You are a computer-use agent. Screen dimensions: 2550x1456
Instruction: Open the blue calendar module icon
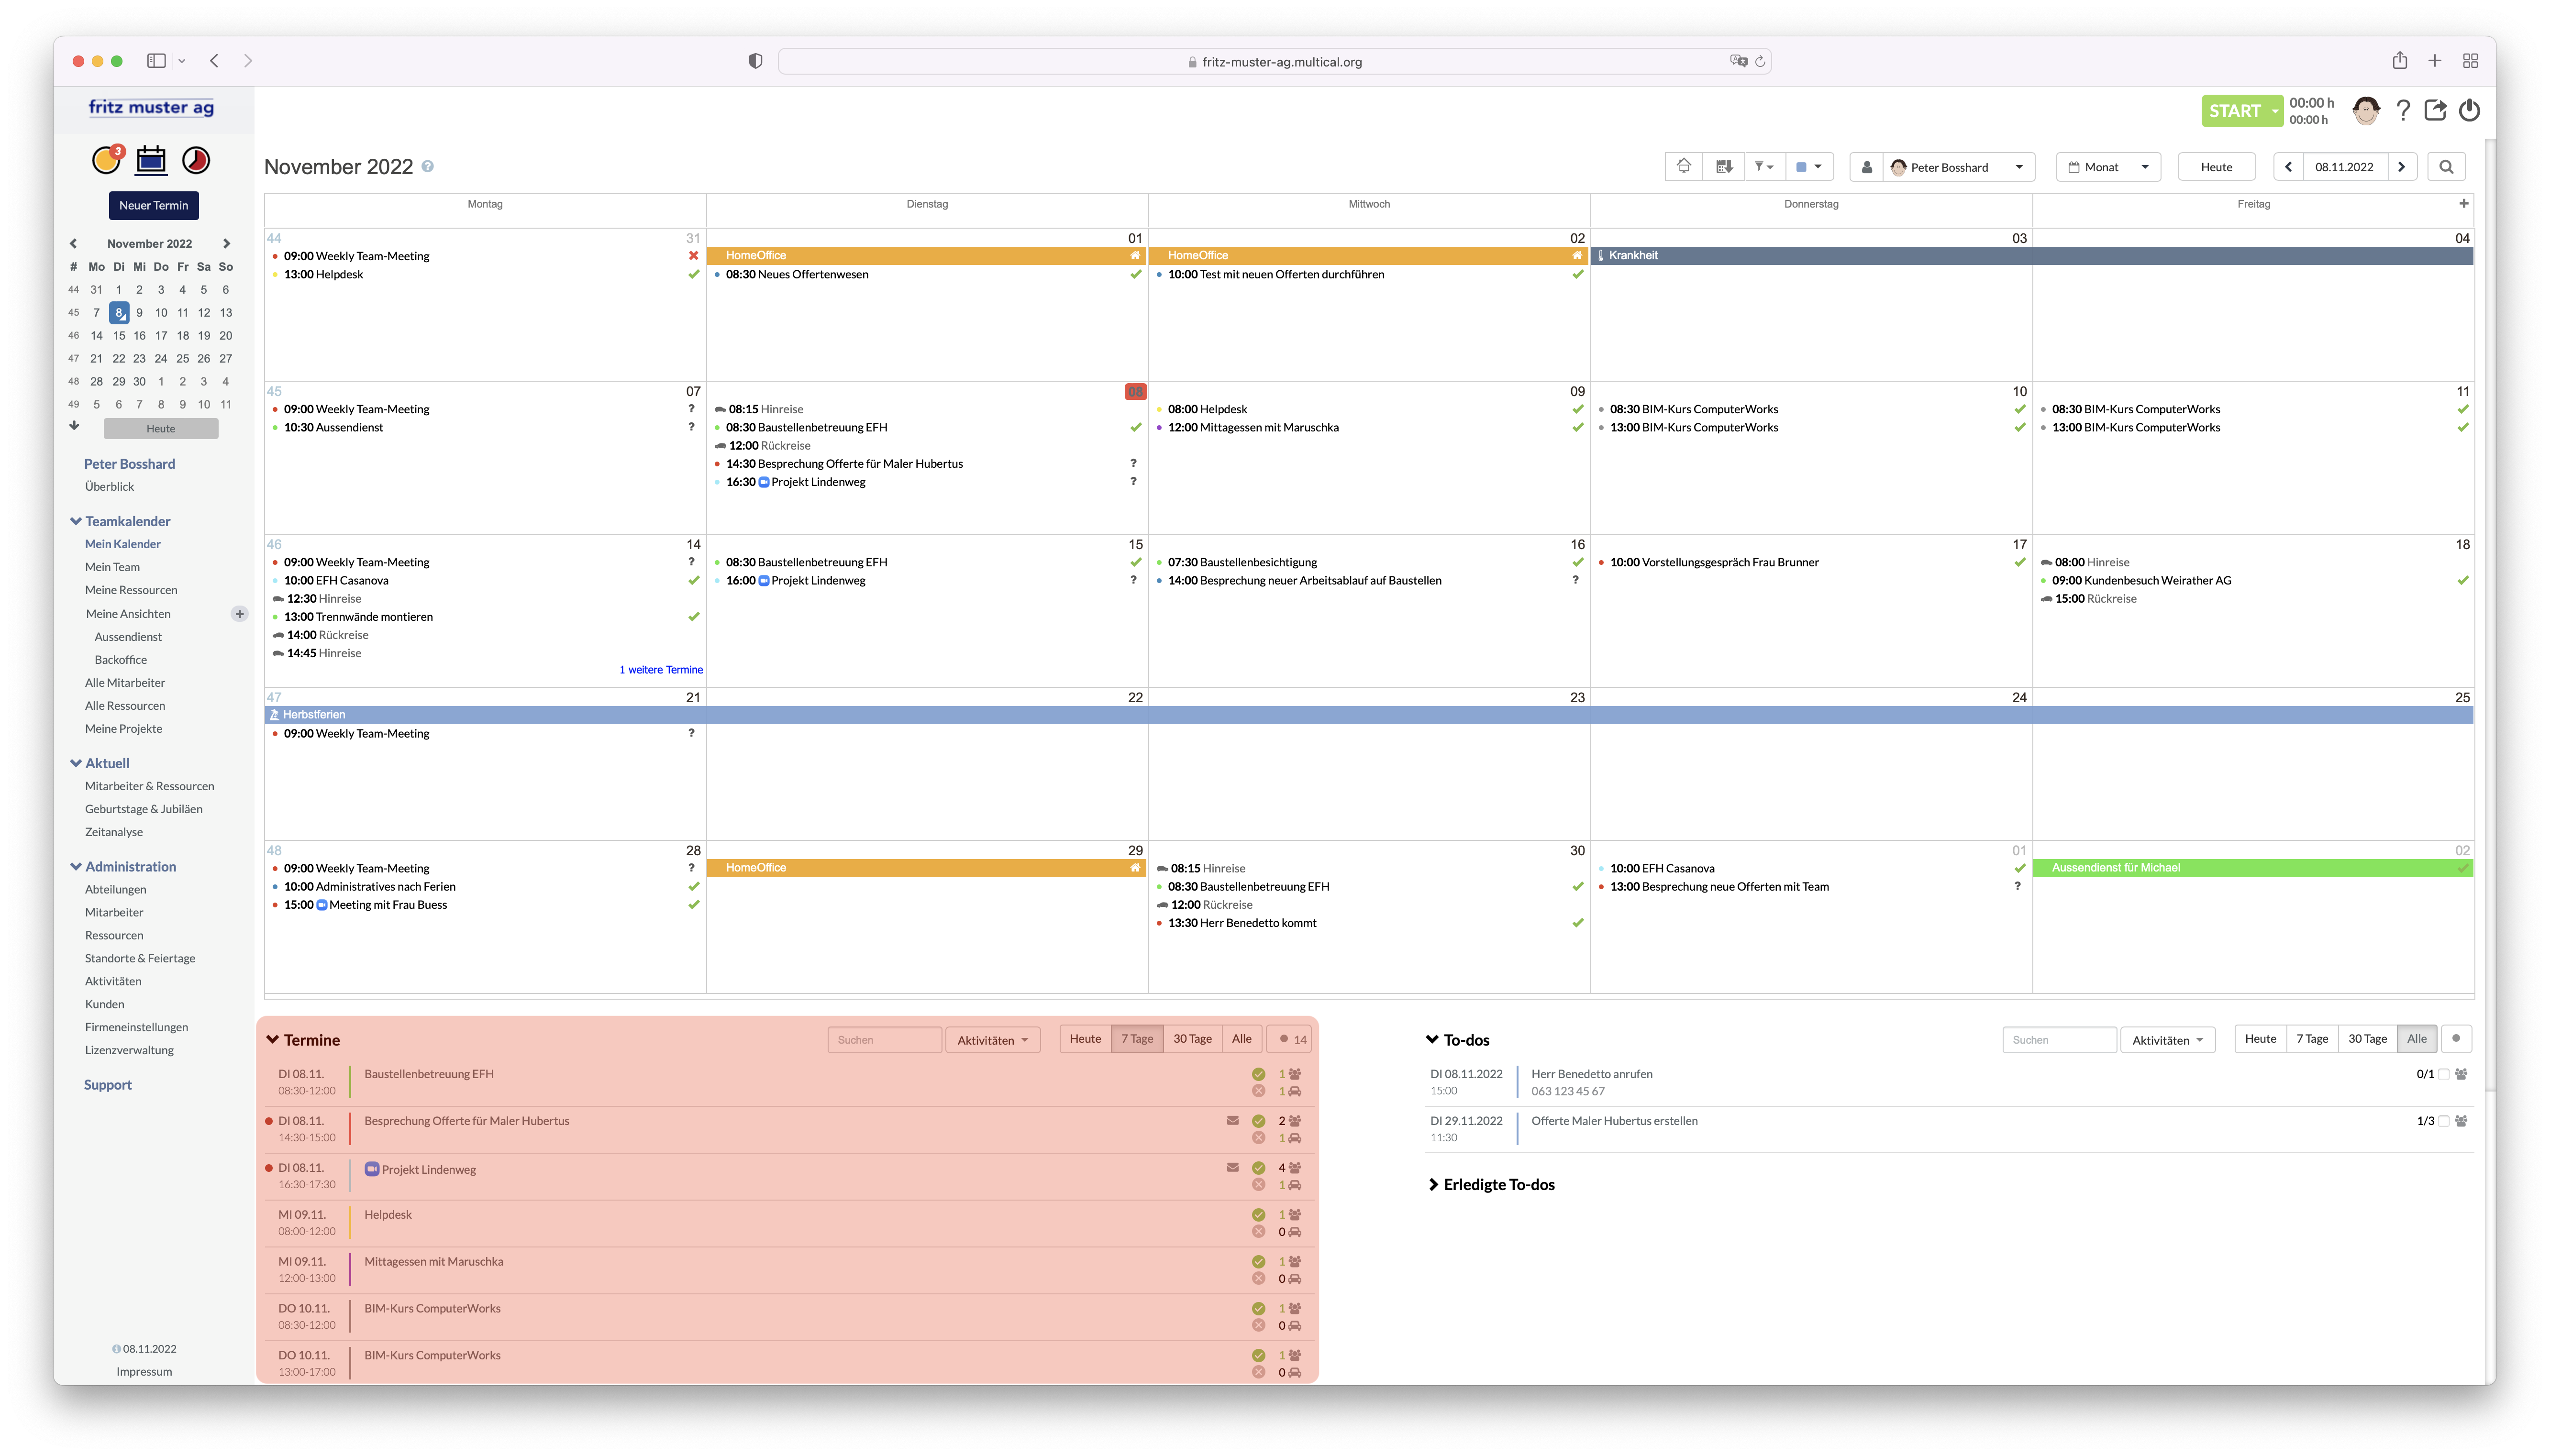tap(151, 160)
